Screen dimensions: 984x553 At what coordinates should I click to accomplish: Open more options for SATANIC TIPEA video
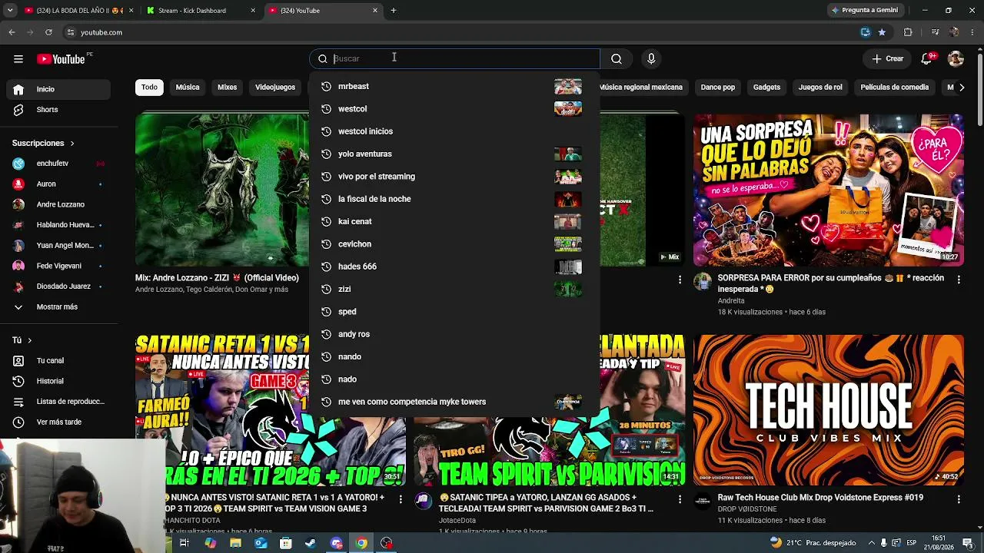680,499
